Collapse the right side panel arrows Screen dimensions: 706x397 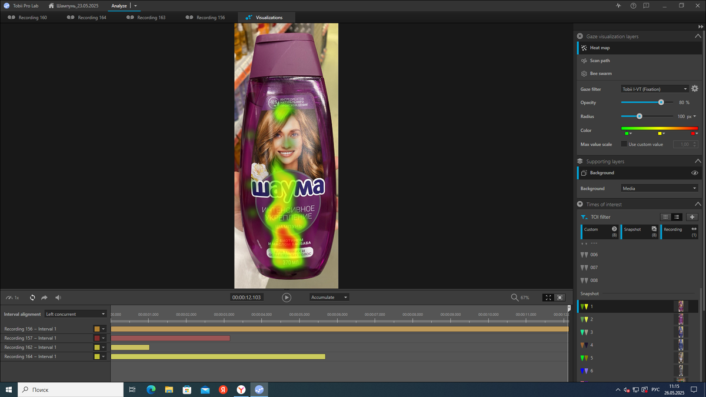pos(700,27)
